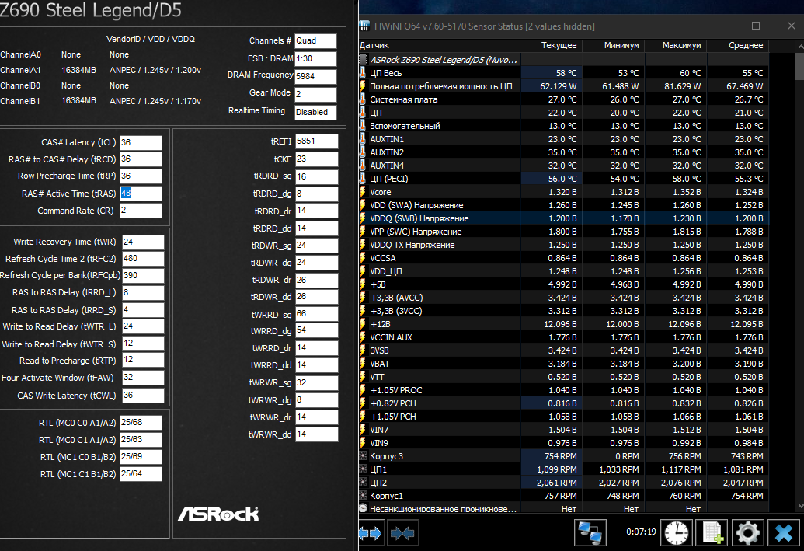Click the HWiNFO64 title bar app icon

(x=364, y=26)
